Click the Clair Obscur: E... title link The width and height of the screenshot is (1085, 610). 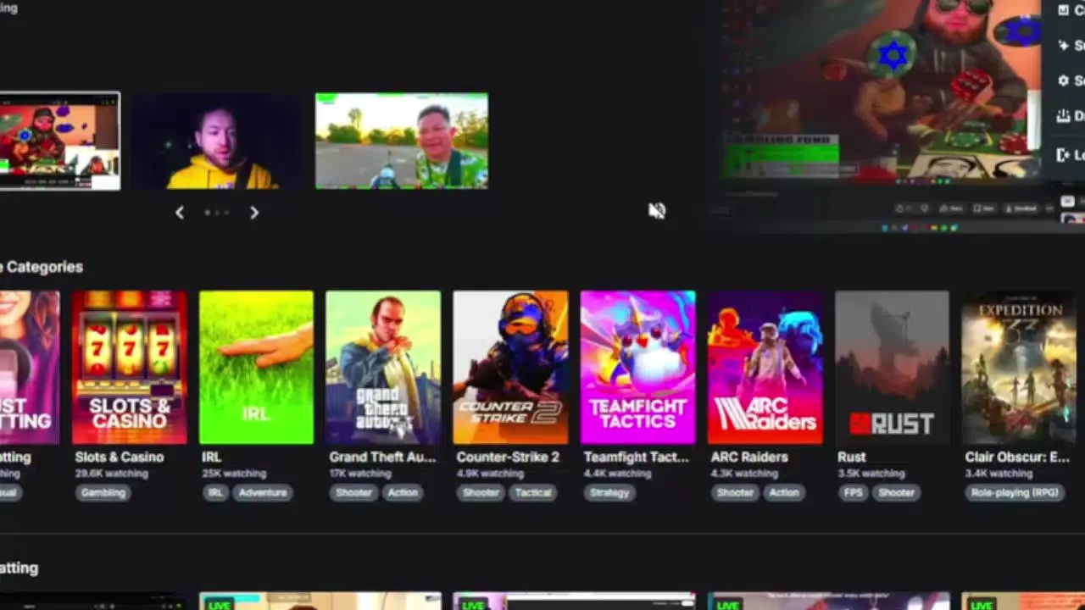pyautogui.click(x=1017, y=457)
